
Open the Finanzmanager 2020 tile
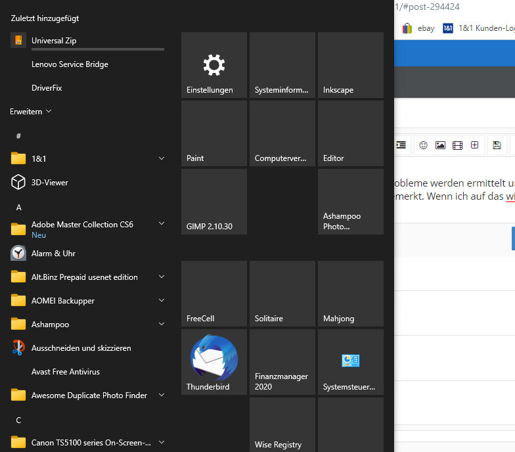282,362
